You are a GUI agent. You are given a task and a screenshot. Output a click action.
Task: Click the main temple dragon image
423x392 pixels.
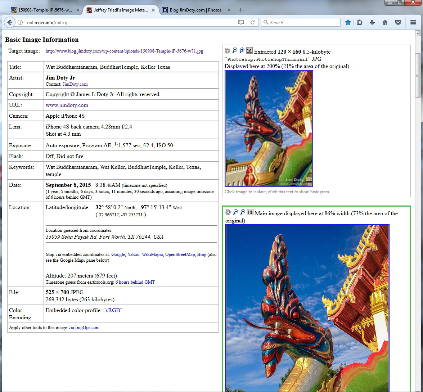pyautogui.click(x=307, y=308)
